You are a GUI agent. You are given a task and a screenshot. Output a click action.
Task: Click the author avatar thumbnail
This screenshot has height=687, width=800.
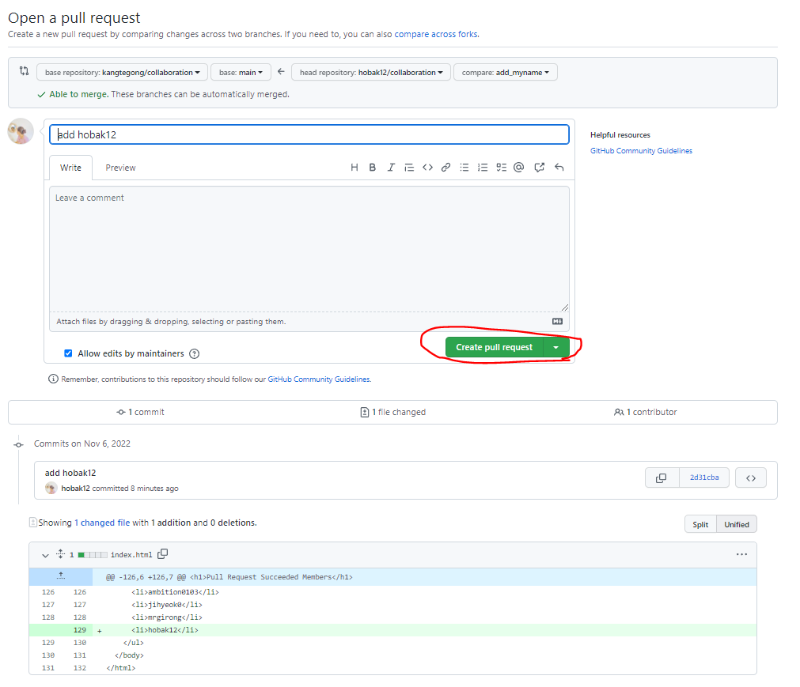tap(21, 131)
